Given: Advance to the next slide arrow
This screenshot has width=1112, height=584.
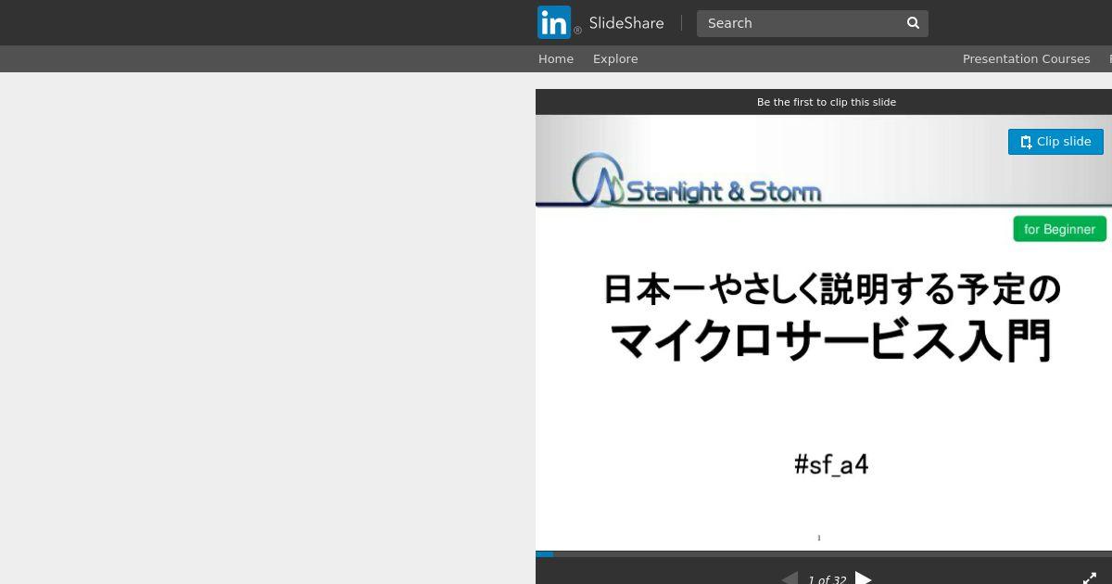Looking at the screenshot, I should [863, 578].
